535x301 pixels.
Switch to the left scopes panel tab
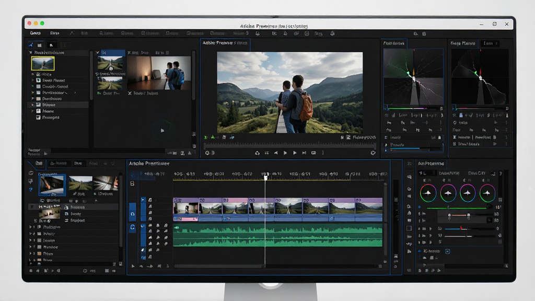pos(394,43)
